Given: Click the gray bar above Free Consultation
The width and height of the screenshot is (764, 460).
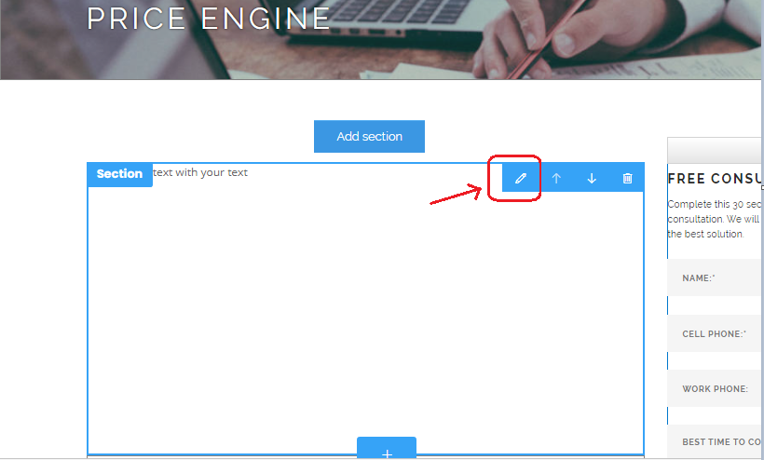Looking at the screenshot, I should (x=714, y=150).
